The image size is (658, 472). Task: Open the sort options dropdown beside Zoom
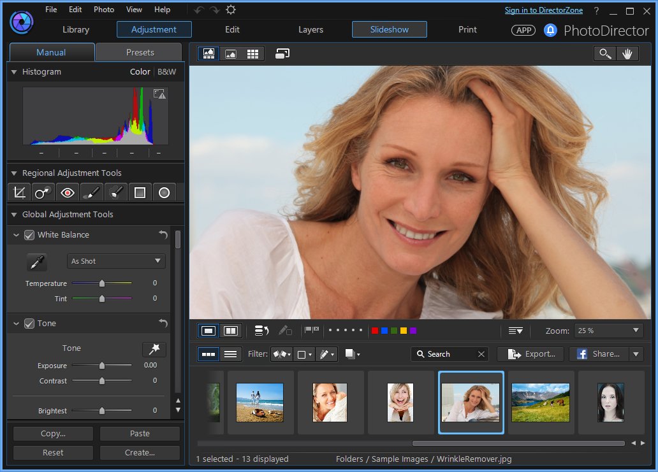(515, 331)
